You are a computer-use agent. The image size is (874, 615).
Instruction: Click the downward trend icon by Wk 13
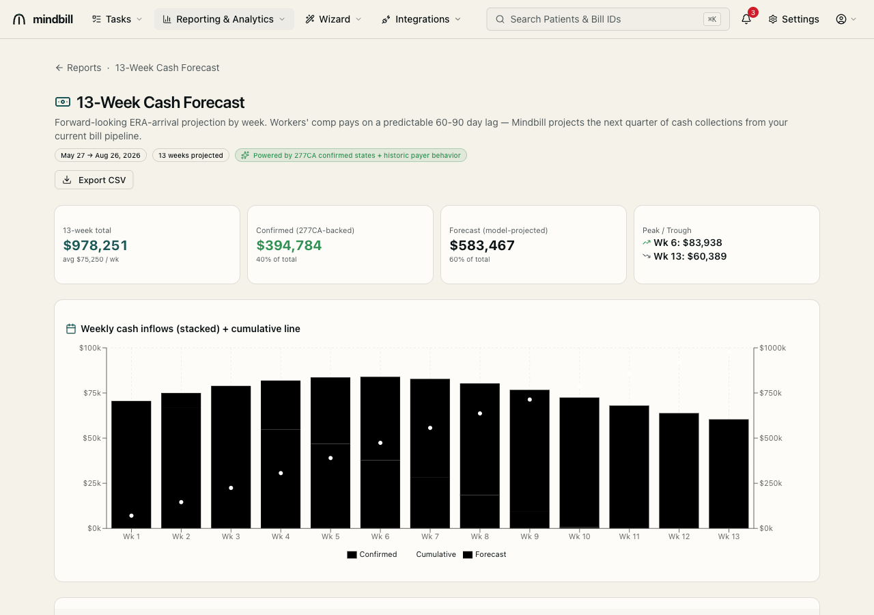[x=647, y=256]
